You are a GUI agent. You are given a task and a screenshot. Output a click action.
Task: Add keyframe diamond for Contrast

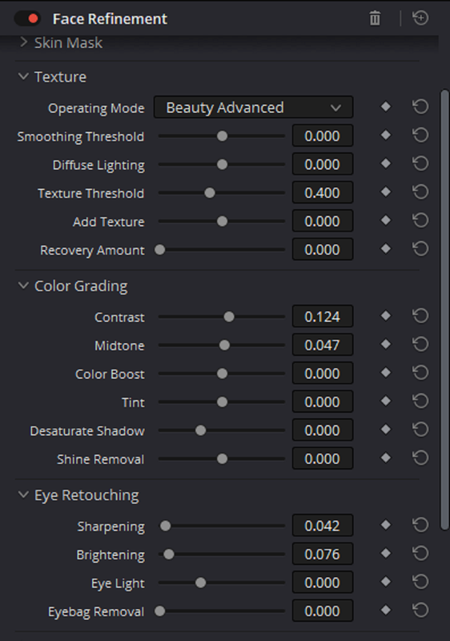[x=385, y=316]
